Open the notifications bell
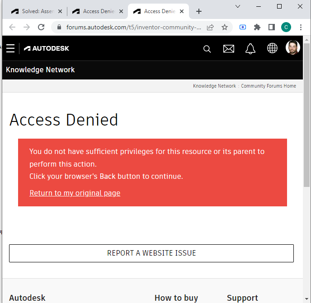This screenshot has height=303, width=311. coord(250,49)
